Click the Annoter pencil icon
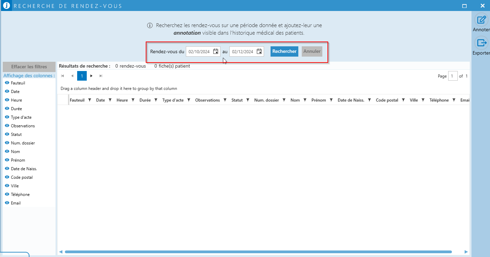Viewport: 490px width, 257px height. [x=482, y=20]
